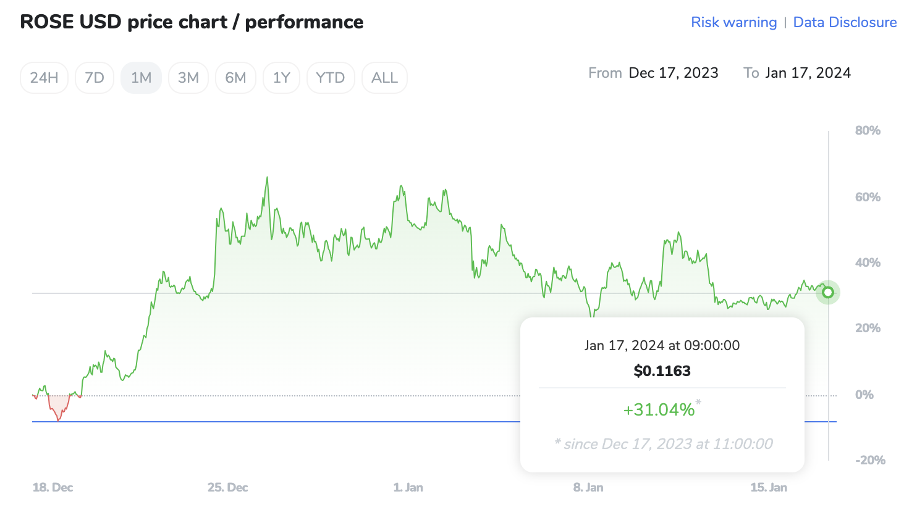Select the 24H time range

pos(44,78)
